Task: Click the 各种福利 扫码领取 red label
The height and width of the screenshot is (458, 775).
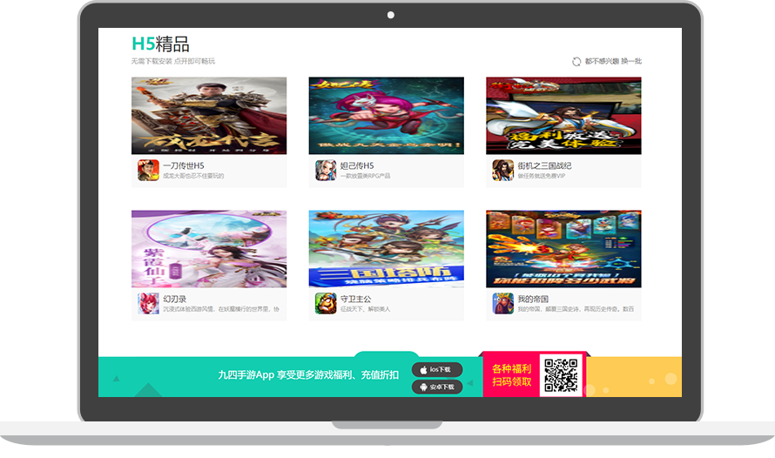Action: [511, 375]
